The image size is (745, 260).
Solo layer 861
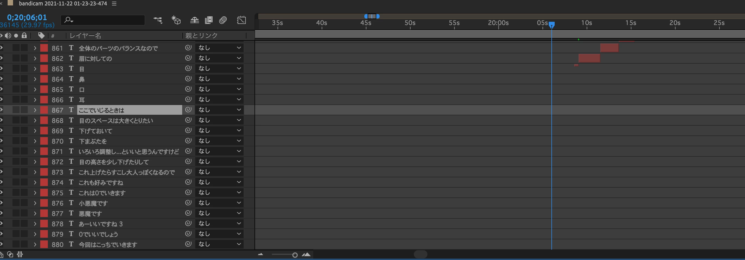coord(16,48)
